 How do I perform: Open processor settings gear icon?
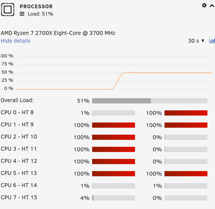pos(204,6)
